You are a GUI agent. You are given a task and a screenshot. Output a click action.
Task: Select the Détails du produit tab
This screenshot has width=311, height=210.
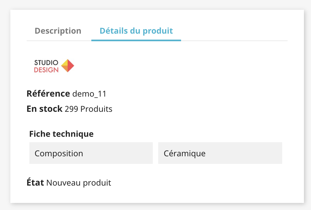136,31
